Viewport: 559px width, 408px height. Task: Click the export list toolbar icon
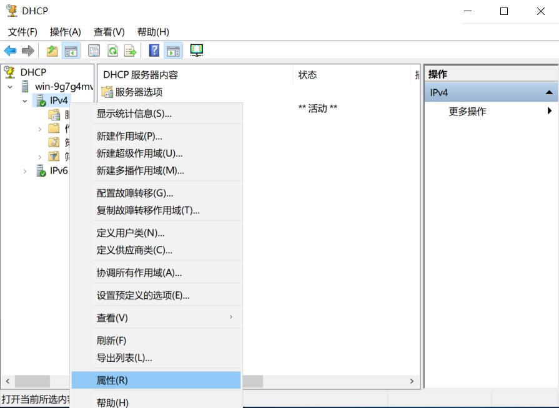pos(131,51)
